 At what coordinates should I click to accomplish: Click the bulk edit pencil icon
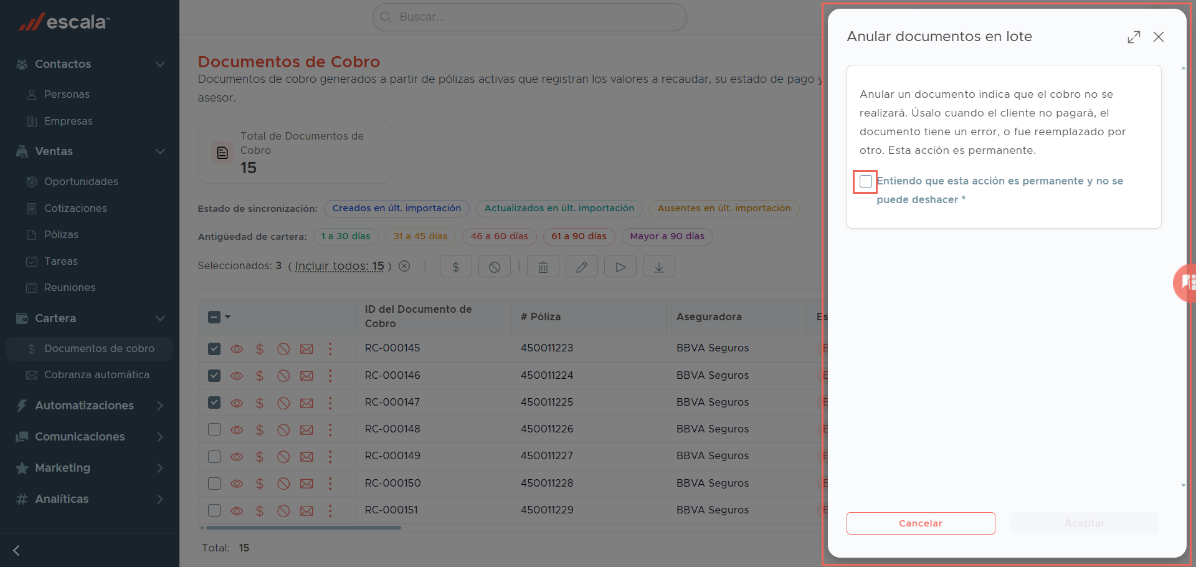582,267
